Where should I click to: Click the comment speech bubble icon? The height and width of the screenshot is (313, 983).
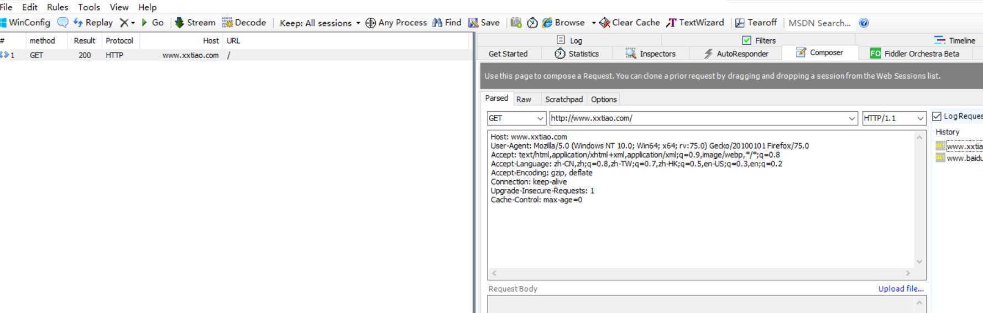[63, 23]
